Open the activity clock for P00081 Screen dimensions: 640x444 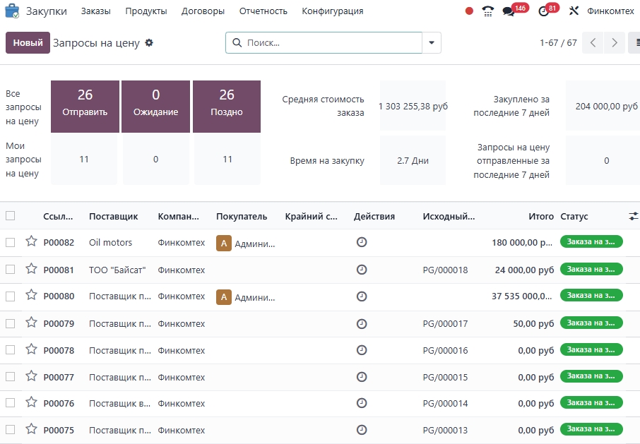pyautogui.click(x=362, y=270)
